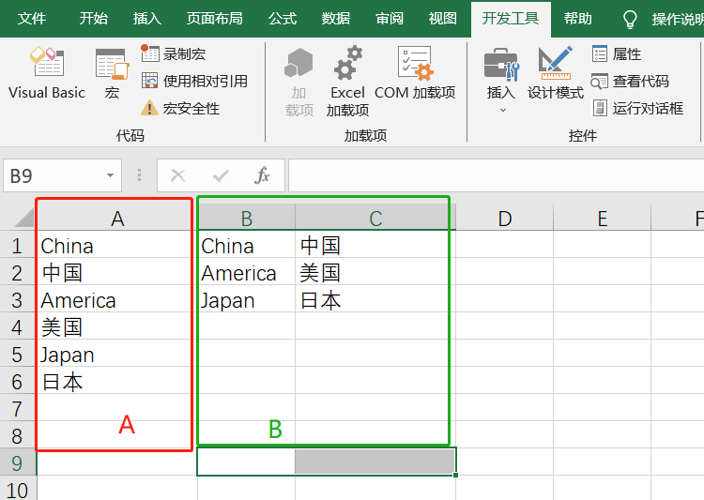Open COM 加载项 dialog

(415, 73)
